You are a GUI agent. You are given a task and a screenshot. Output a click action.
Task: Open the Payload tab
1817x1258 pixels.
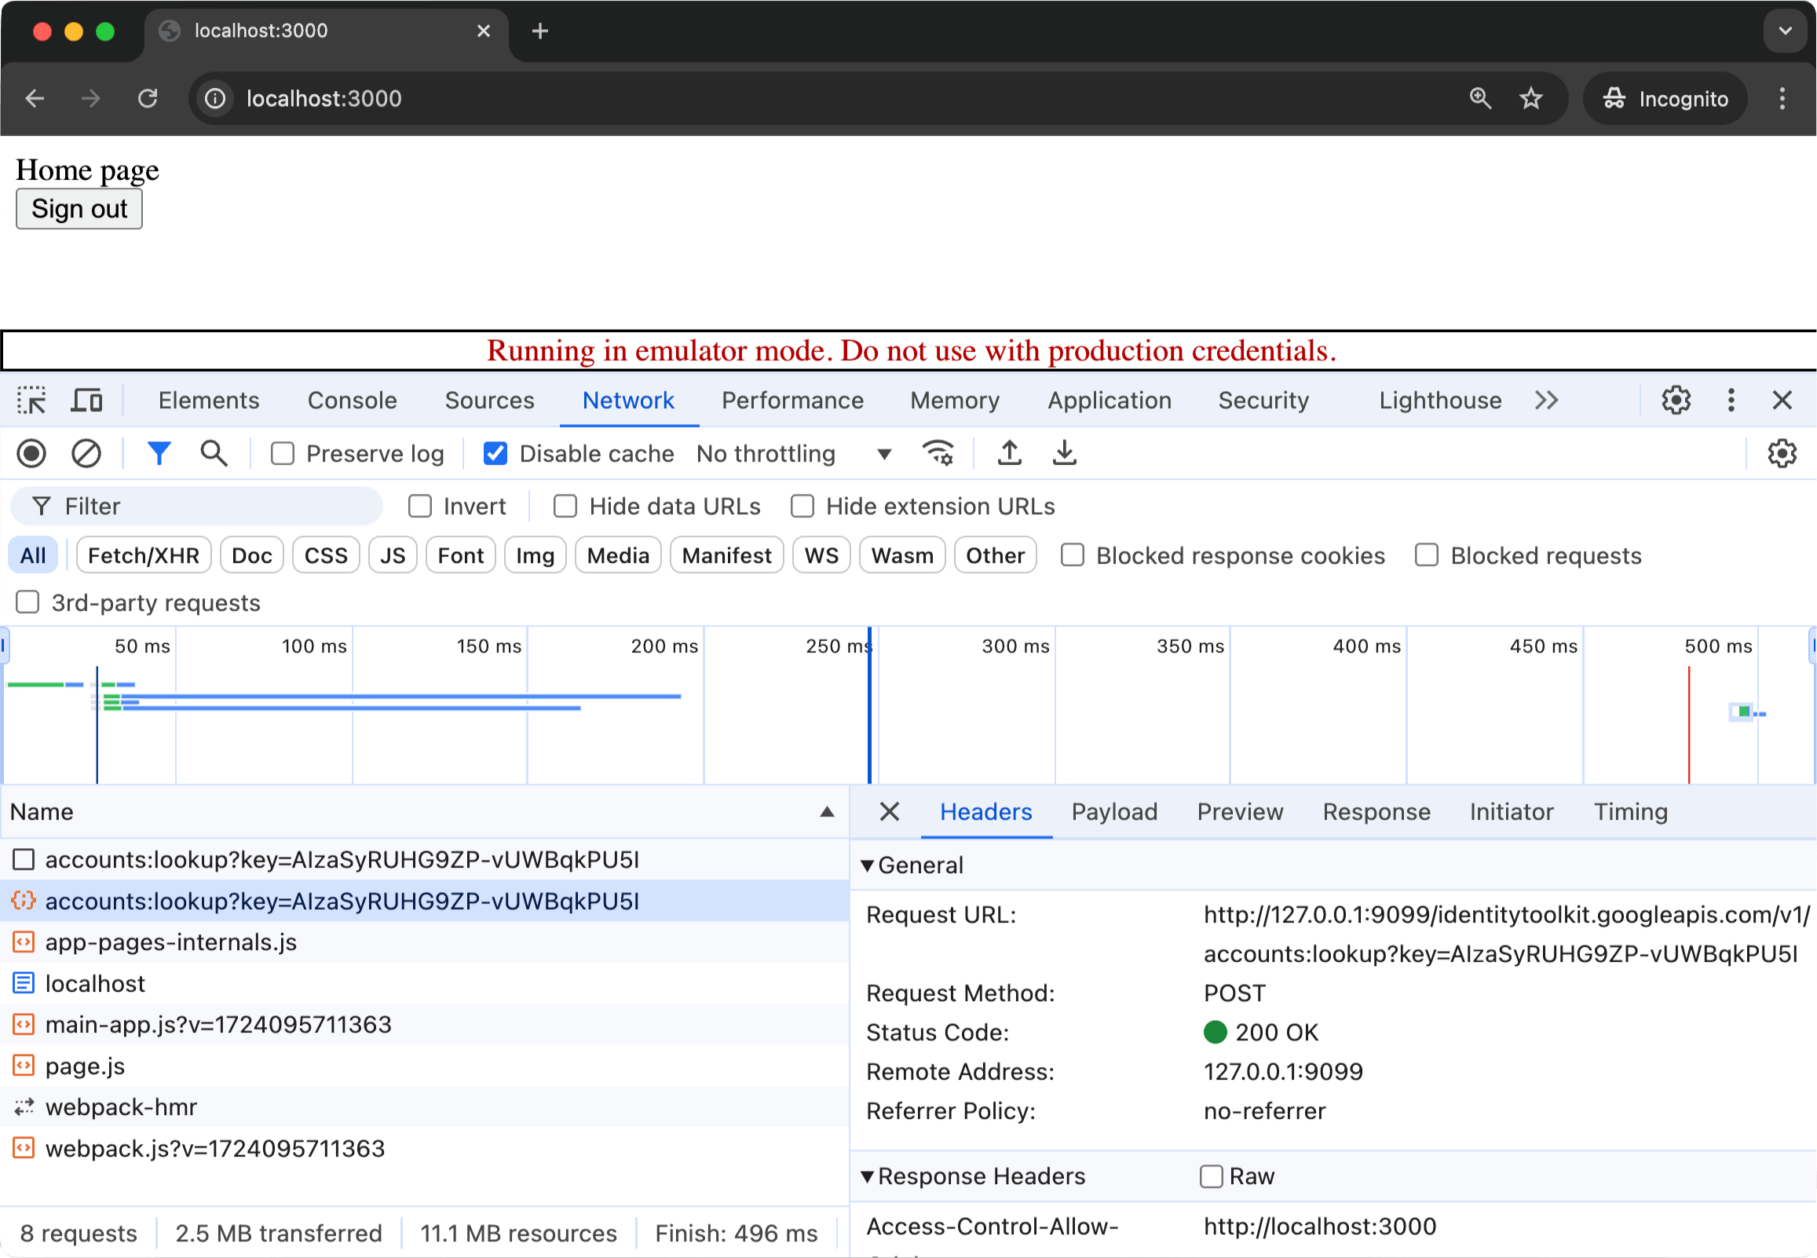point(1114,812)
